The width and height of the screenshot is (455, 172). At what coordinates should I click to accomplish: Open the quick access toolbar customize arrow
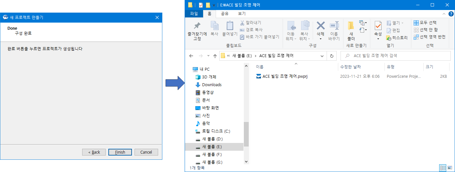coord(214,5)
